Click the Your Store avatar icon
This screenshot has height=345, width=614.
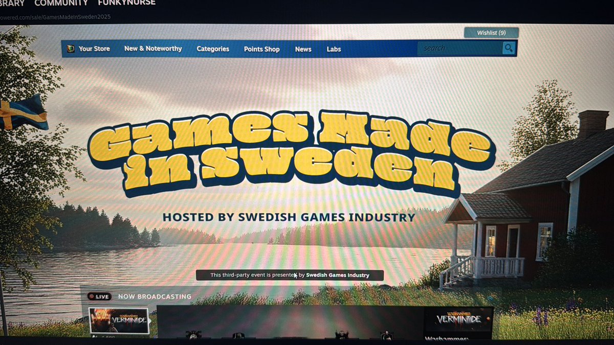pyautogui.click(x=71, y=49)
